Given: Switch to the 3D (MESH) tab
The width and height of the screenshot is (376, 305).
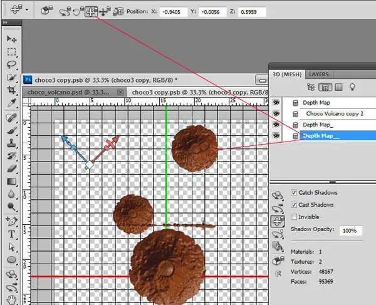Looking at the screenshot, I should (x=287, y=75).
